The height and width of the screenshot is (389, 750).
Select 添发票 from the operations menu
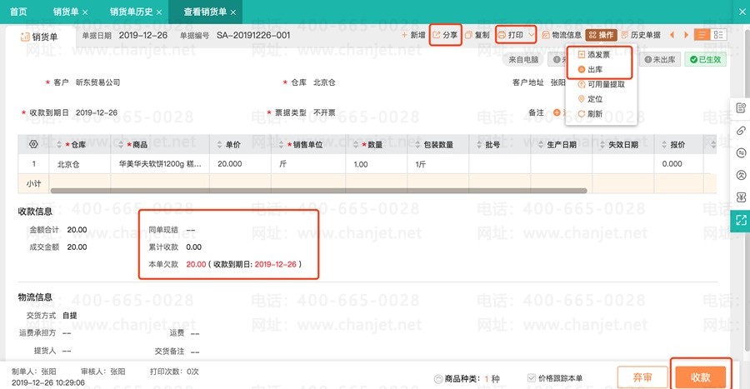[594, 54]
